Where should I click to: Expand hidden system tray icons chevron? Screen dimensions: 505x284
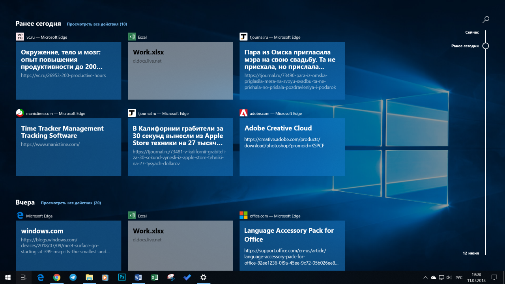coord(425,277)
